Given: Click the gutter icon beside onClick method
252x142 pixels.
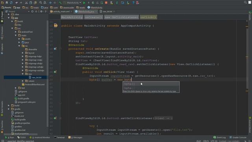Looking at the screenshot, I should pos(55,72).
